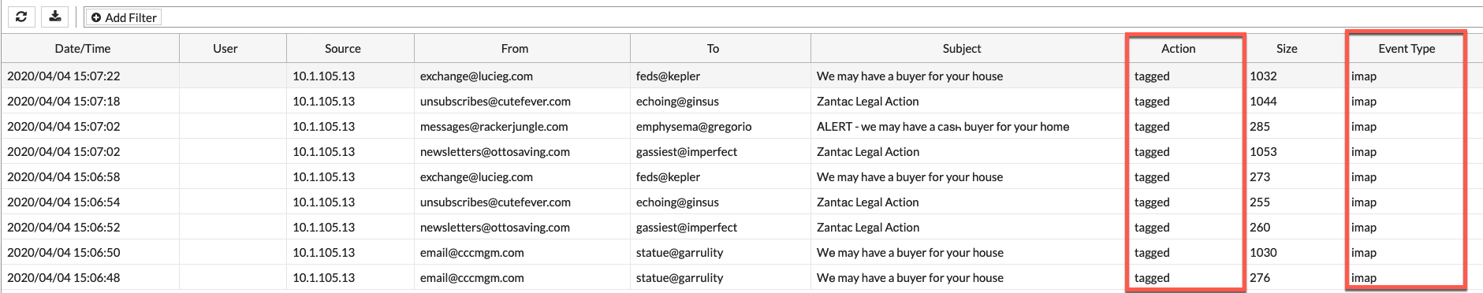1483x293 pixels.
Task: Select the log entry at 15:06:48
Action: click(741, 278)
